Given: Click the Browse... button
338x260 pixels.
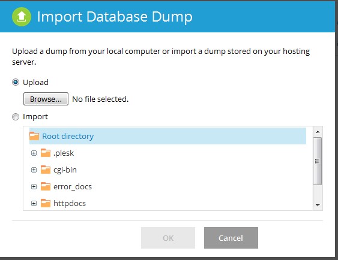Looking at the screenshot, I should coord(46,99).
